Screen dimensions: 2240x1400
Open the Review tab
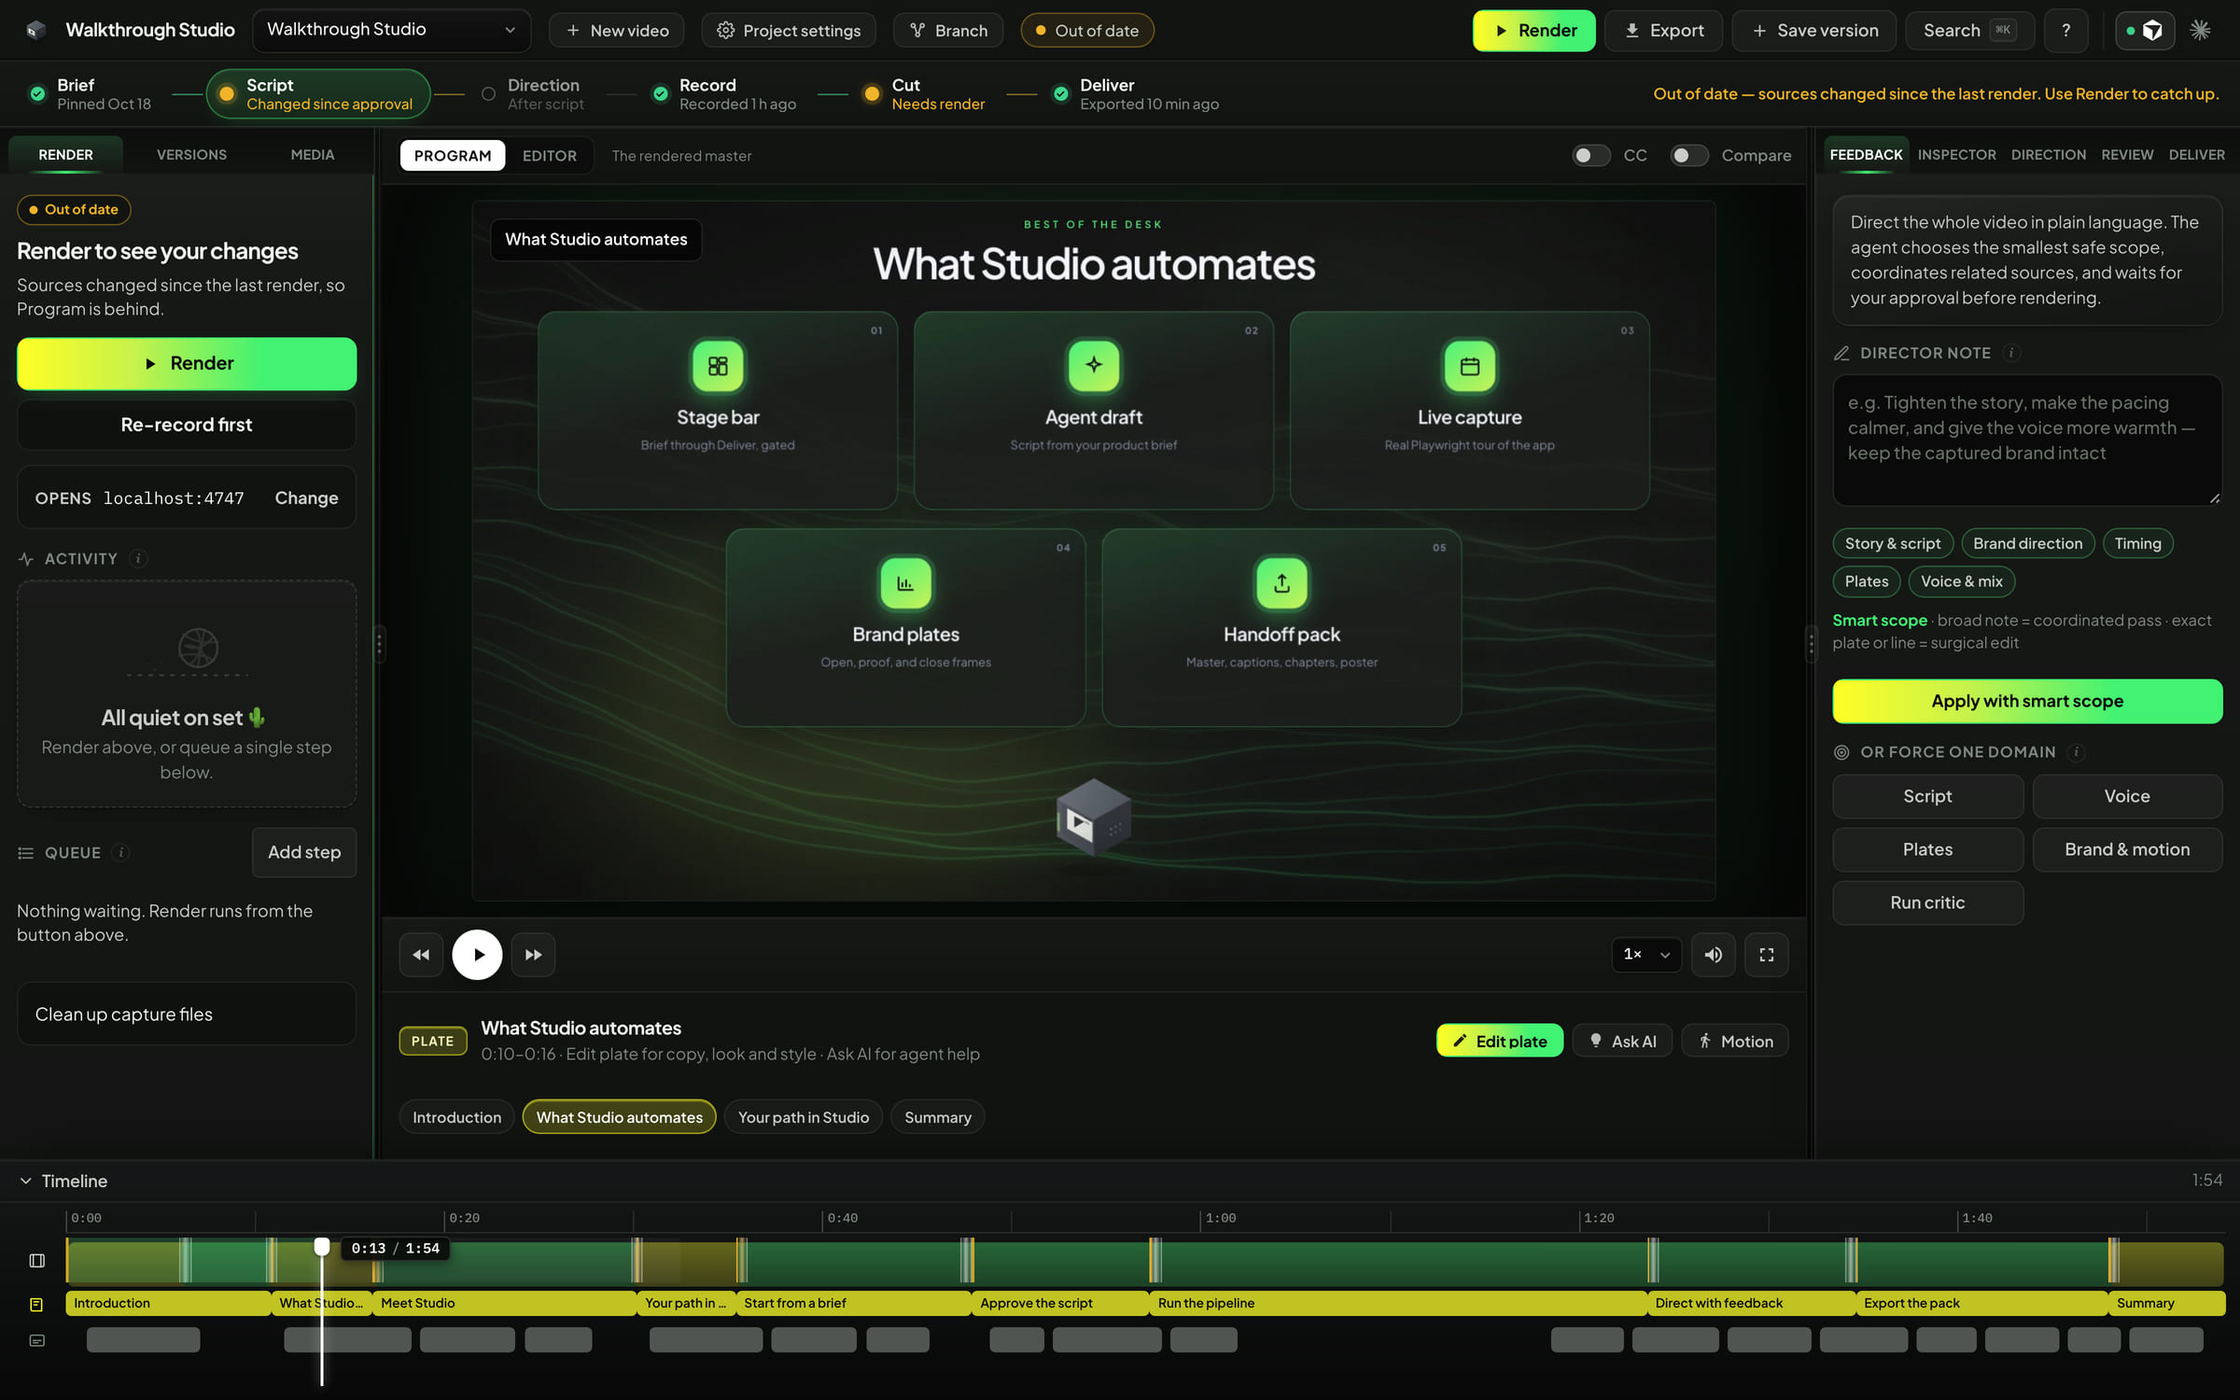coord(2127,154)
